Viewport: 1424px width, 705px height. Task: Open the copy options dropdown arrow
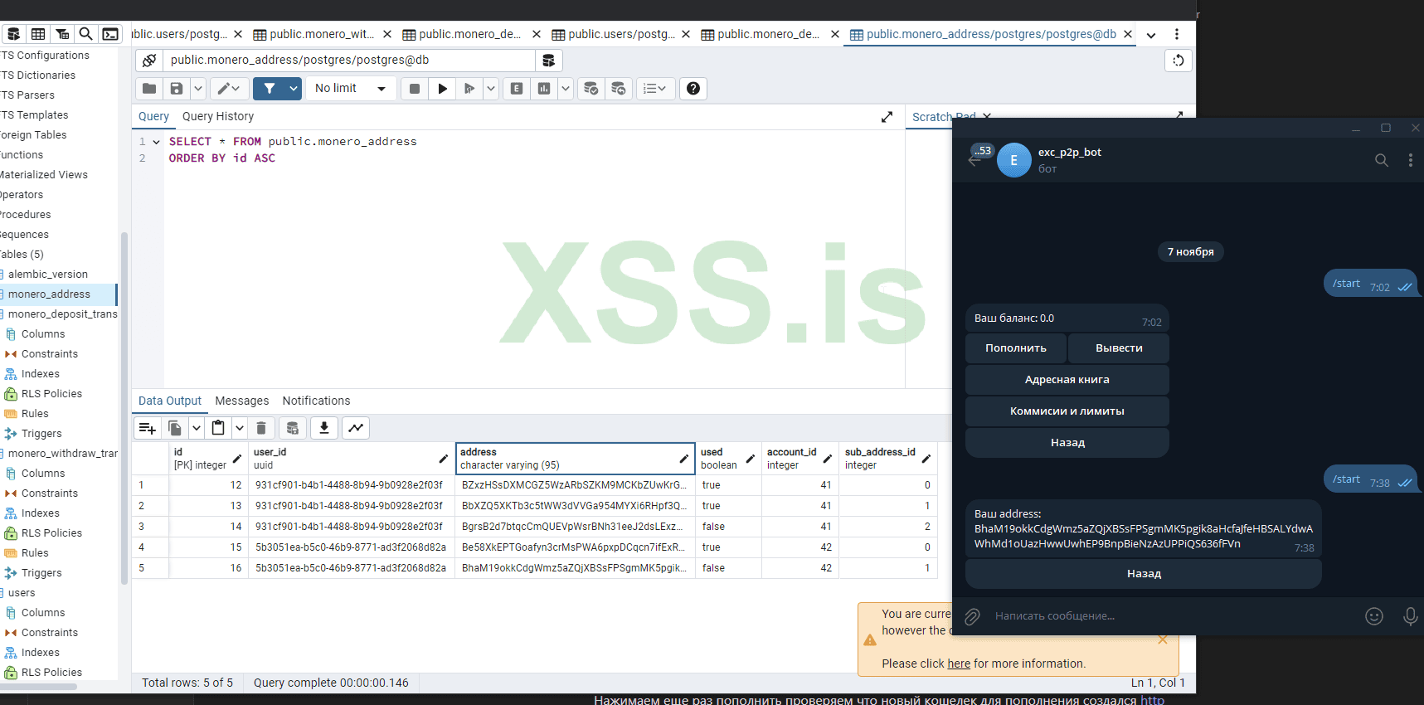click(x=197, y=428)
